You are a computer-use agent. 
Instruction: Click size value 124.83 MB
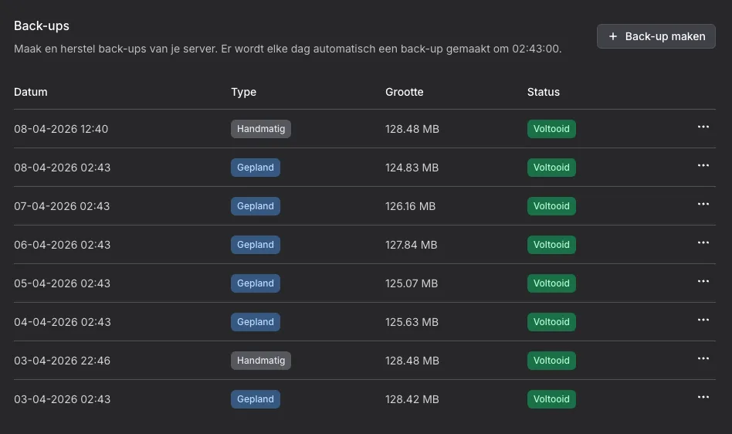[412, 168]
